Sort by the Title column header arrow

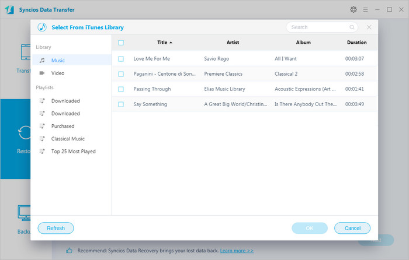coord(171,43)
